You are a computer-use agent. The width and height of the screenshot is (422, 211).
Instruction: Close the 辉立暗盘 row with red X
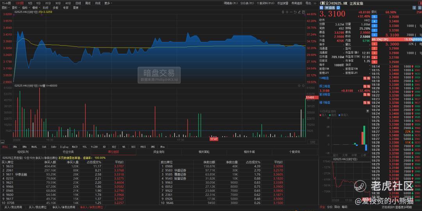[x=369, y=86]
